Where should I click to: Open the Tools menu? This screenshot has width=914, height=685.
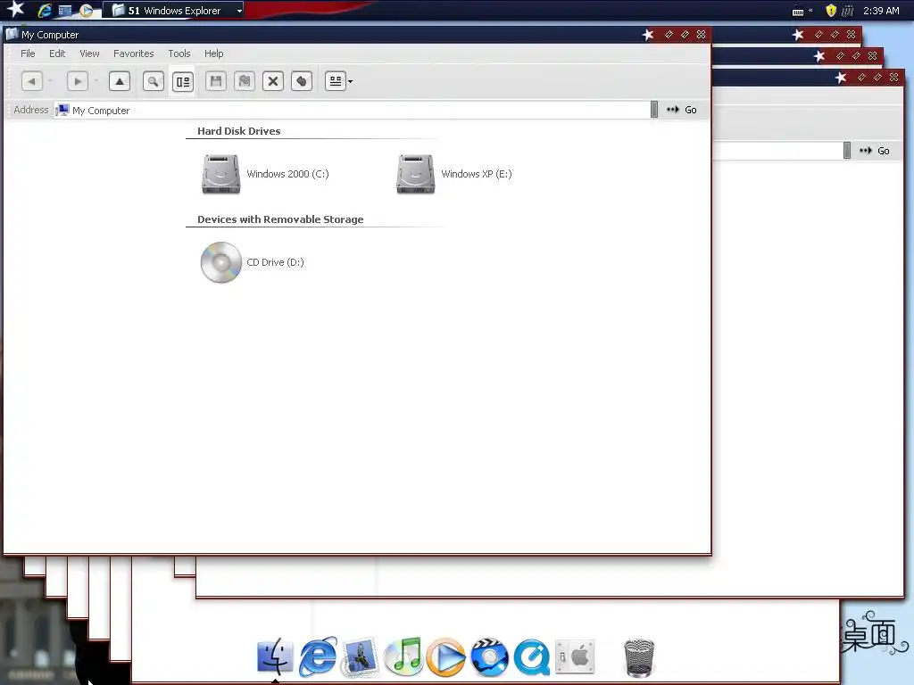pyautogui.click(x=179, y=54)
